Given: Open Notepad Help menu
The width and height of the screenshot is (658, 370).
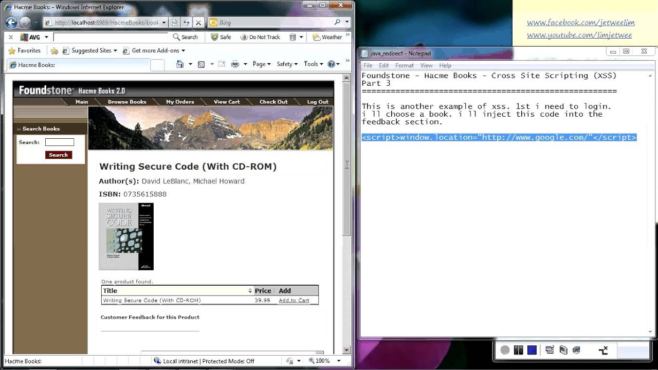Looking at the screenshot, I should [445, 65].
